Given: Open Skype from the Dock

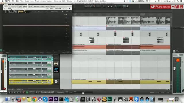Looking at the screenshot, I should pyautogui.click(x=45, y=99).
